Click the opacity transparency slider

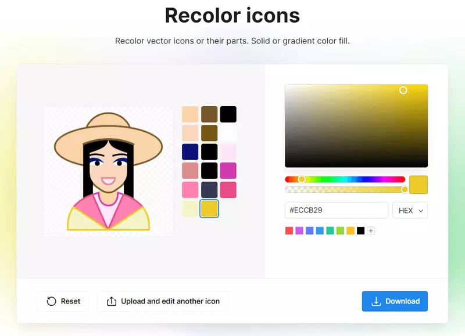[x=345, y=190]
